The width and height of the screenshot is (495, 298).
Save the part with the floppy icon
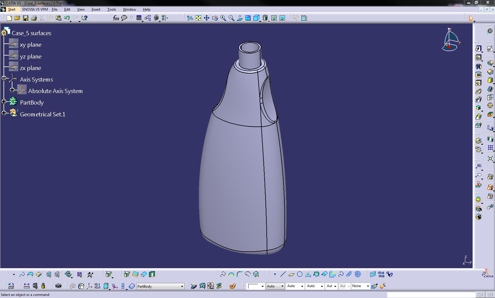pyautogui.click(x=26, y=18)
